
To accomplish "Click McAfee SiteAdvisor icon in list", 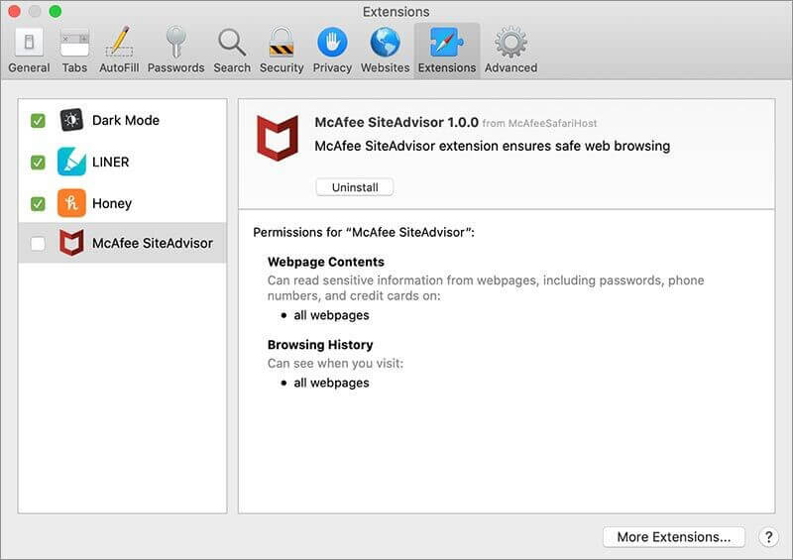I will [x=71, y=243].
